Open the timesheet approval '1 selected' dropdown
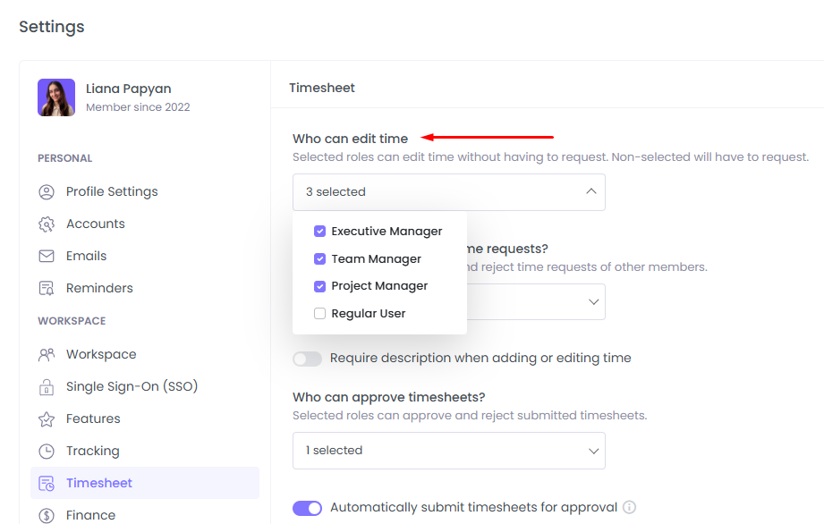Viewport: 824px width, 524px height. (x=448, y=451)
